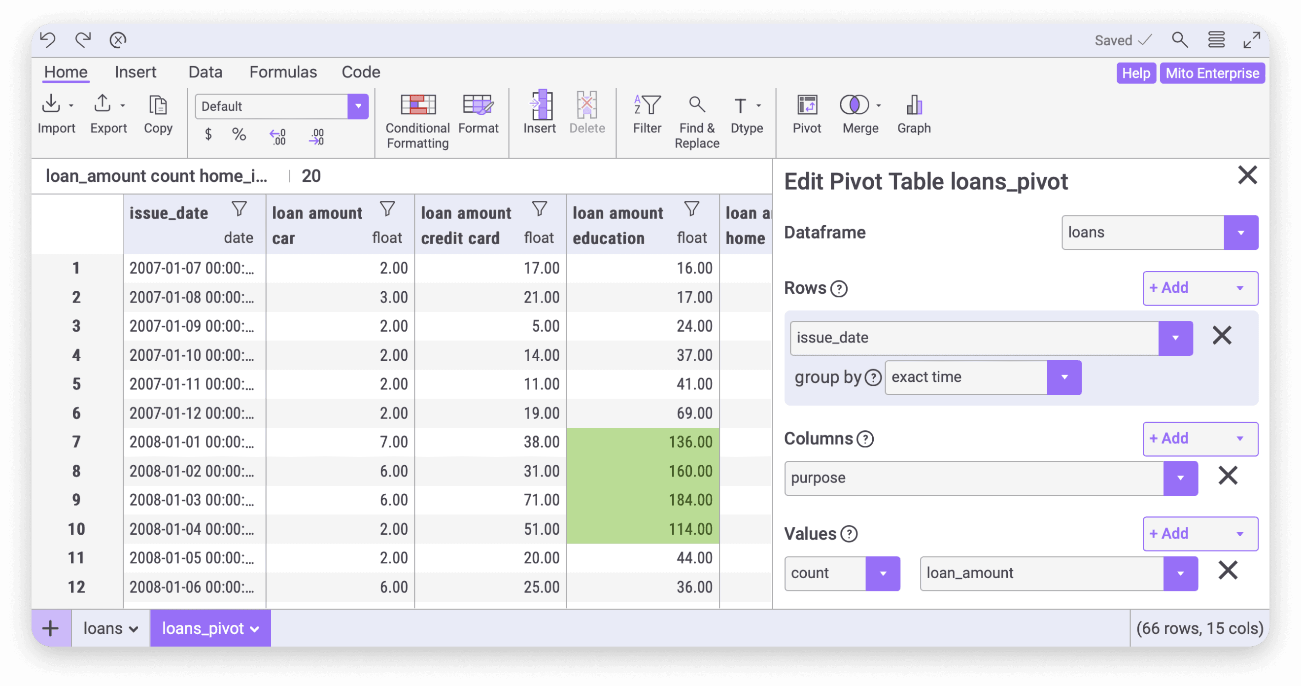Open the filter for loan amount education

[691, 208]
